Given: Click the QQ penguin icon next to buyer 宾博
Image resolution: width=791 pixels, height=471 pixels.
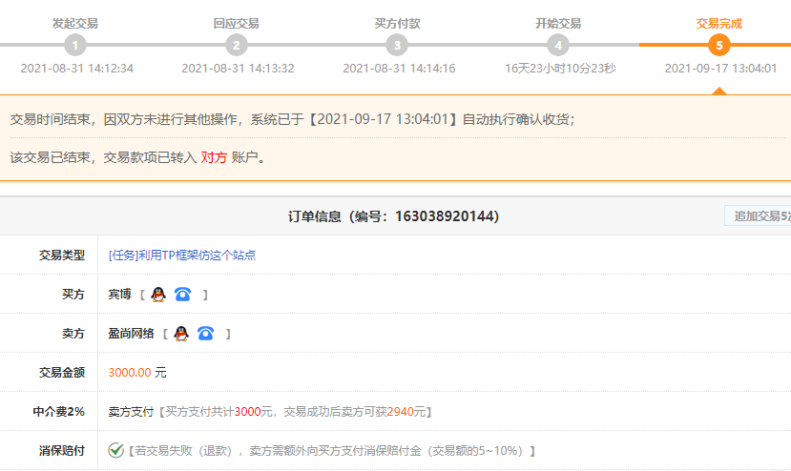Looking at the screenshot, I should click(x=158, y=295).
